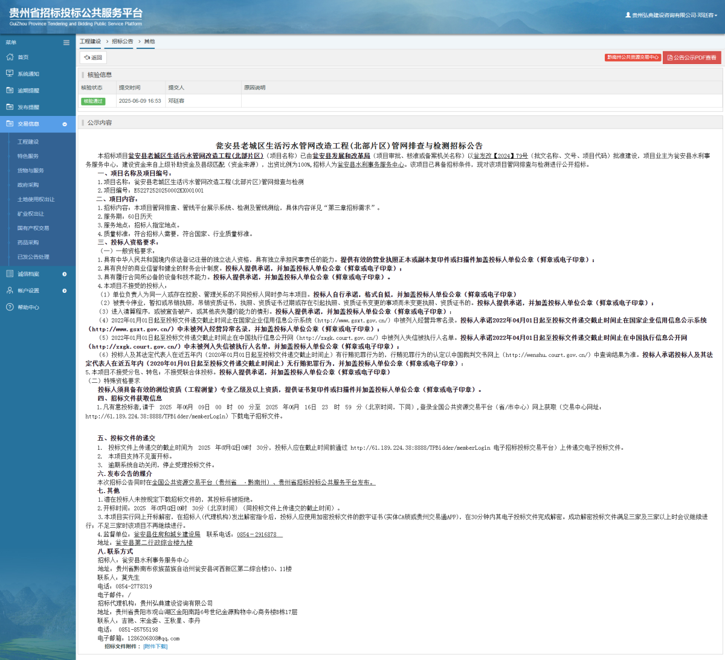Click the 附件下载 attachment link
This screenshot has height=660, width=725.
click(x=155, y=646)
